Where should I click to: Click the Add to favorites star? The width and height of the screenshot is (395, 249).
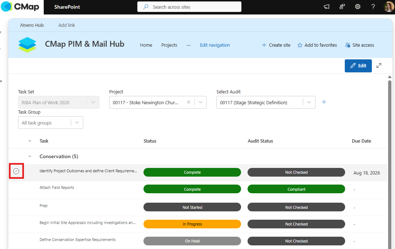[x=300, y=45]
